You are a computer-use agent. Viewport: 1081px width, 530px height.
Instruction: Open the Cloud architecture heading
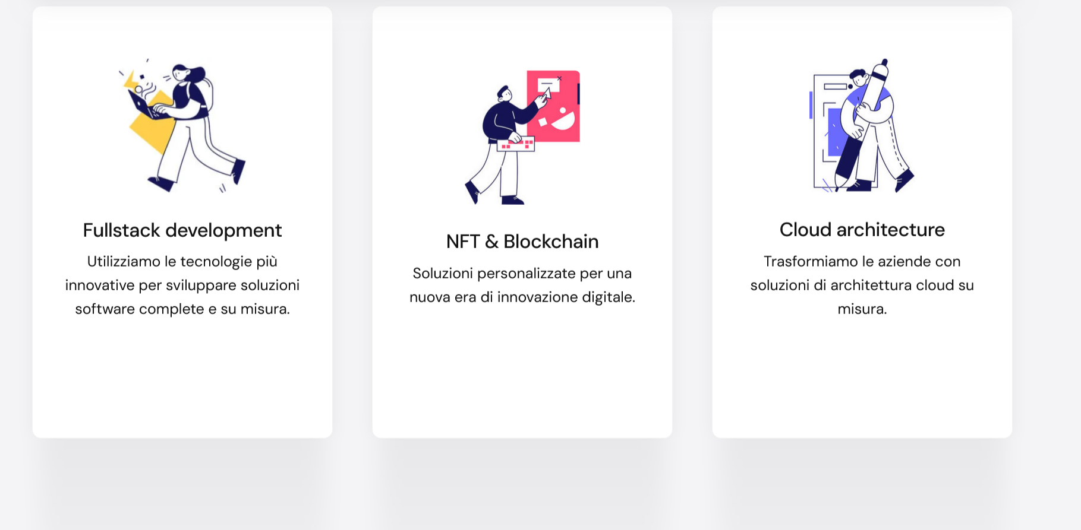click(x=862, y=230)
